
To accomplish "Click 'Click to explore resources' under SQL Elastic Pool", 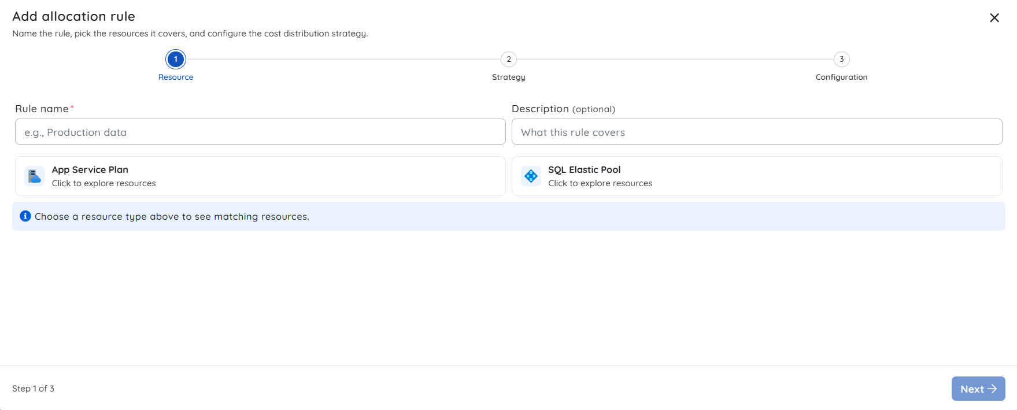I will click(600, 183).
